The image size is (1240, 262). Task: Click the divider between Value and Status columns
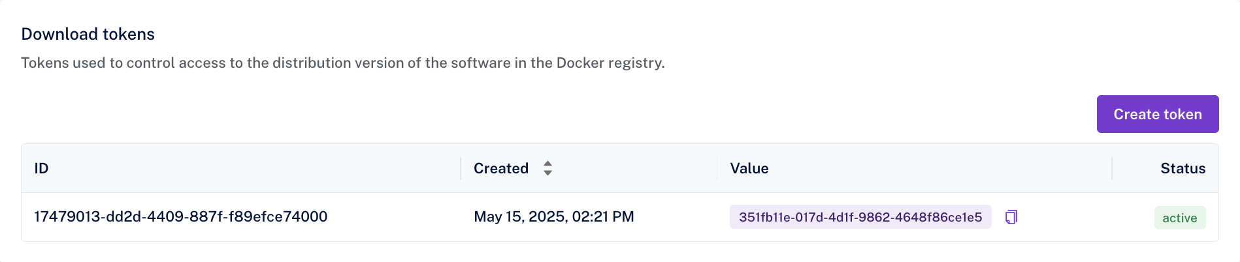pyautogui.click(x=1111, y=168)
